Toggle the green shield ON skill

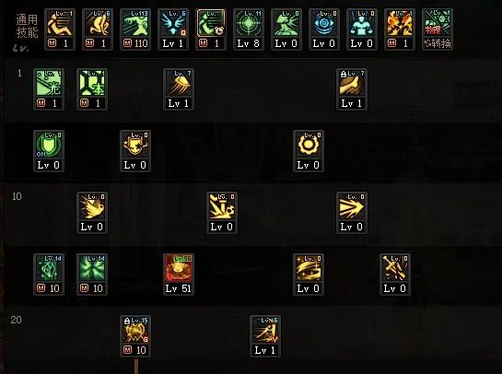(x=49, y=145)
